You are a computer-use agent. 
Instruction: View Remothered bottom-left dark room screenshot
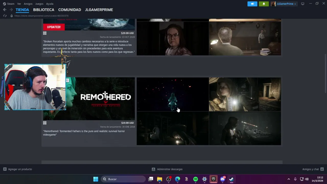pyautogui.click(x=173, y=128)
